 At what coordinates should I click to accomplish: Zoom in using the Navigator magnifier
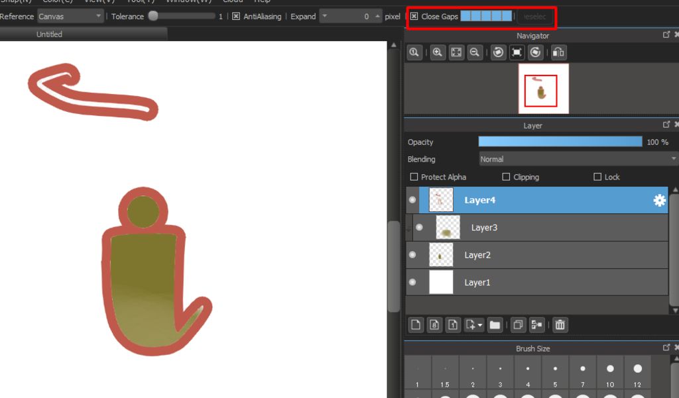pyautogui.click(x=438, y=52)
